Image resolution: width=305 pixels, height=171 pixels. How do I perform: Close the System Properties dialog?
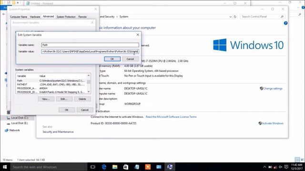(x=95, y=9)
